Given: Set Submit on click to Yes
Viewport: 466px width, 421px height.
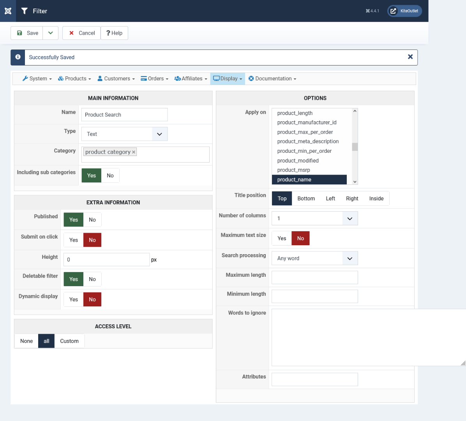Looking at the screenshot, I should tap(73, 240).
